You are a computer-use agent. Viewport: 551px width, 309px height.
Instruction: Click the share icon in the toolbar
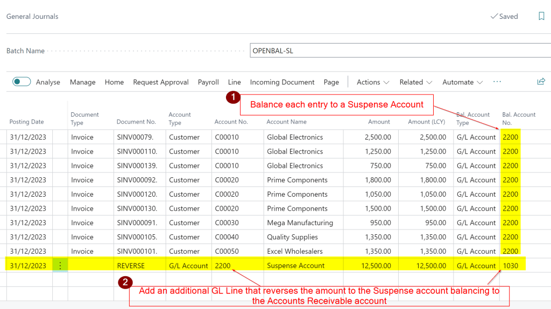[541, 82]
